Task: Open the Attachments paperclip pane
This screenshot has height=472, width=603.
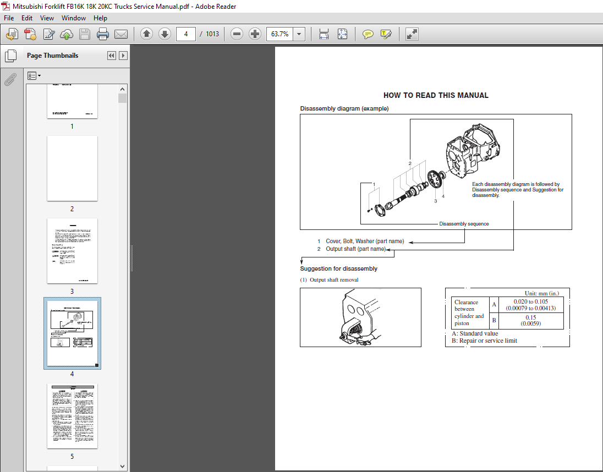Action: coord(11,80)
